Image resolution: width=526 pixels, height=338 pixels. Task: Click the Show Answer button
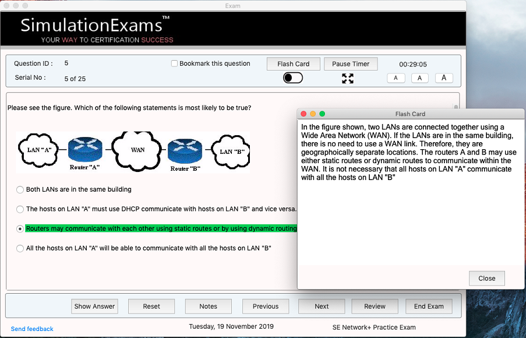[x=94, y=306]
